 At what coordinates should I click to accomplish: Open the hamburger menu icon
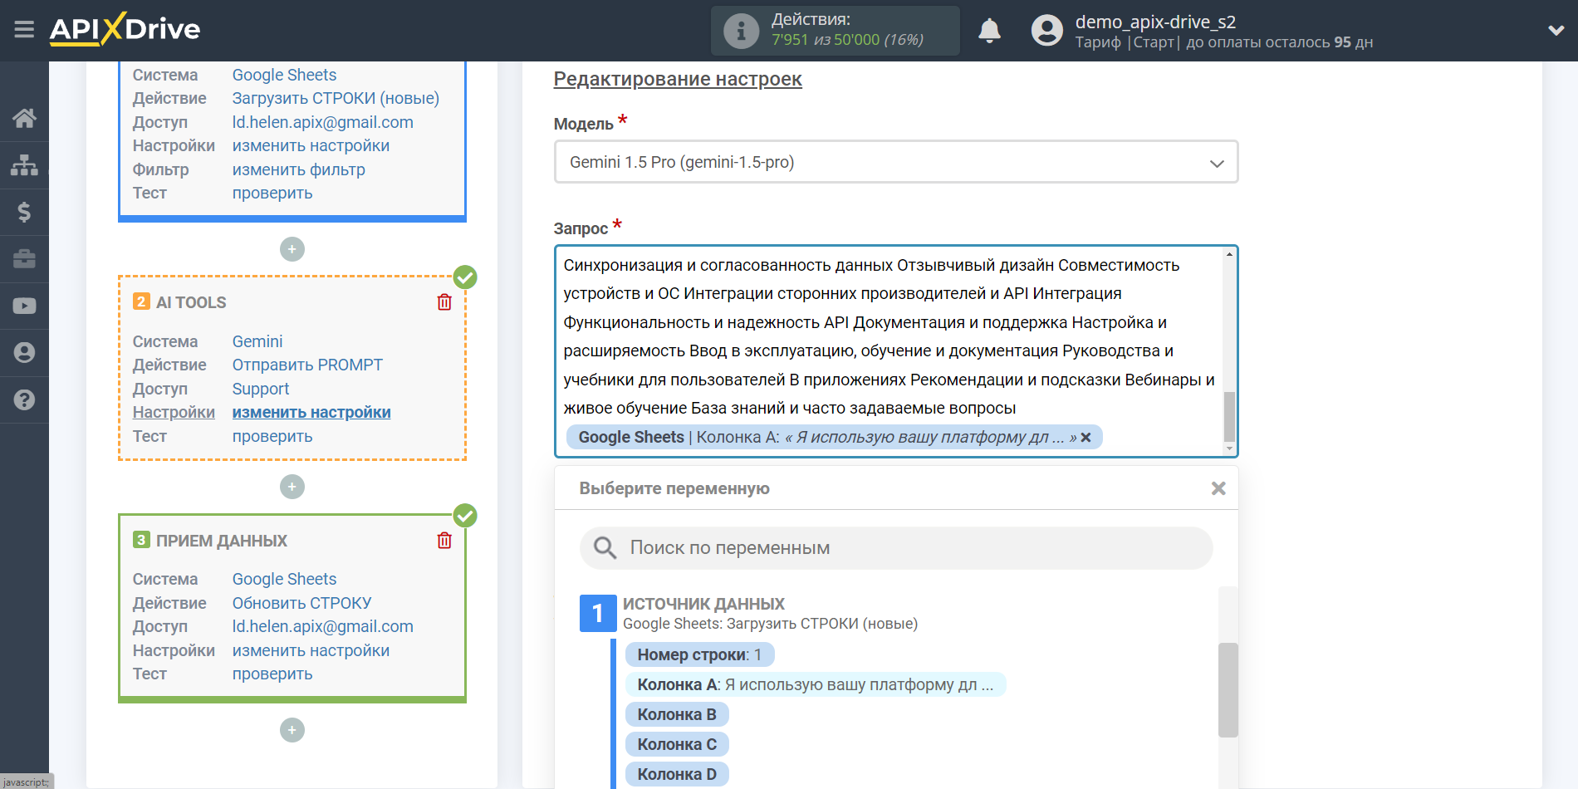click(x=24, y=30)
